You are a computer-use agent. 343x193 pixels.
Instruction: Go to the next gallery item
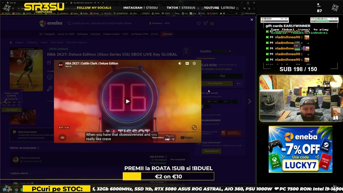(x=249, y=101)
